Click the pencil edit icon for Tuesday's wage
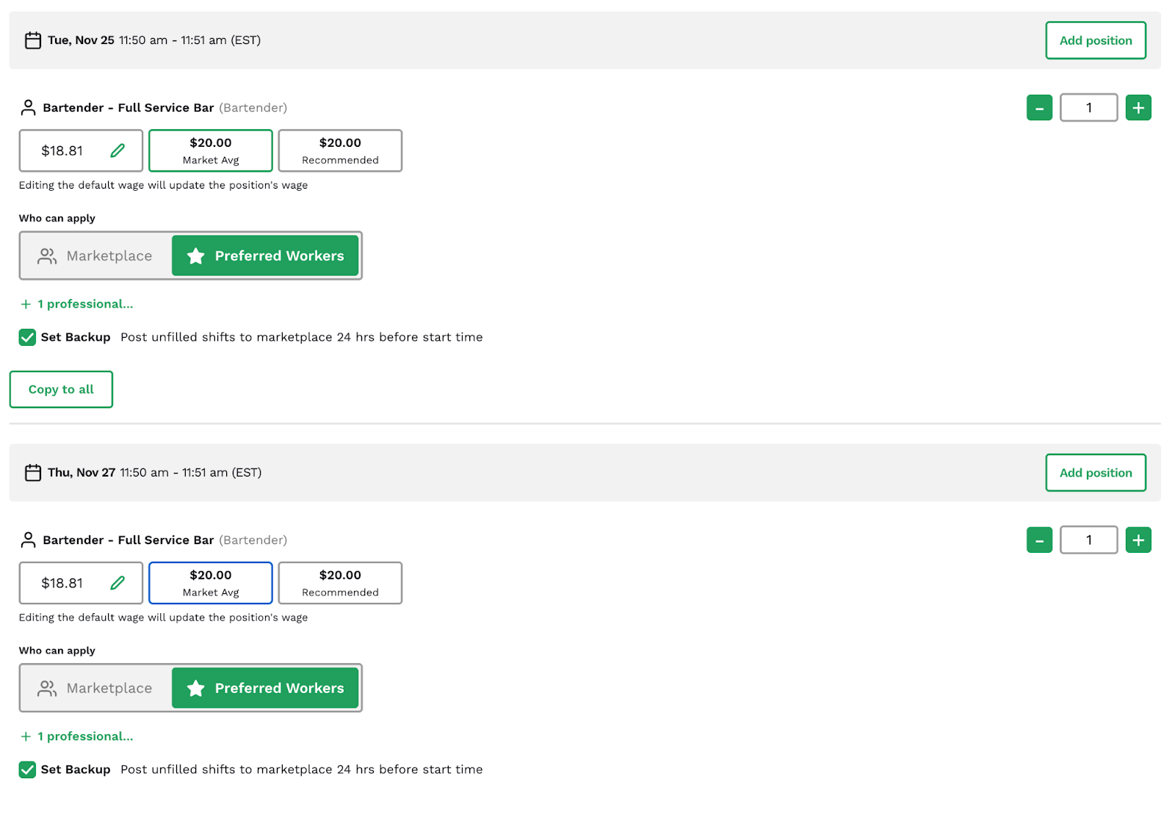This screenshot has height=815, width=1175. click(117, 151)
